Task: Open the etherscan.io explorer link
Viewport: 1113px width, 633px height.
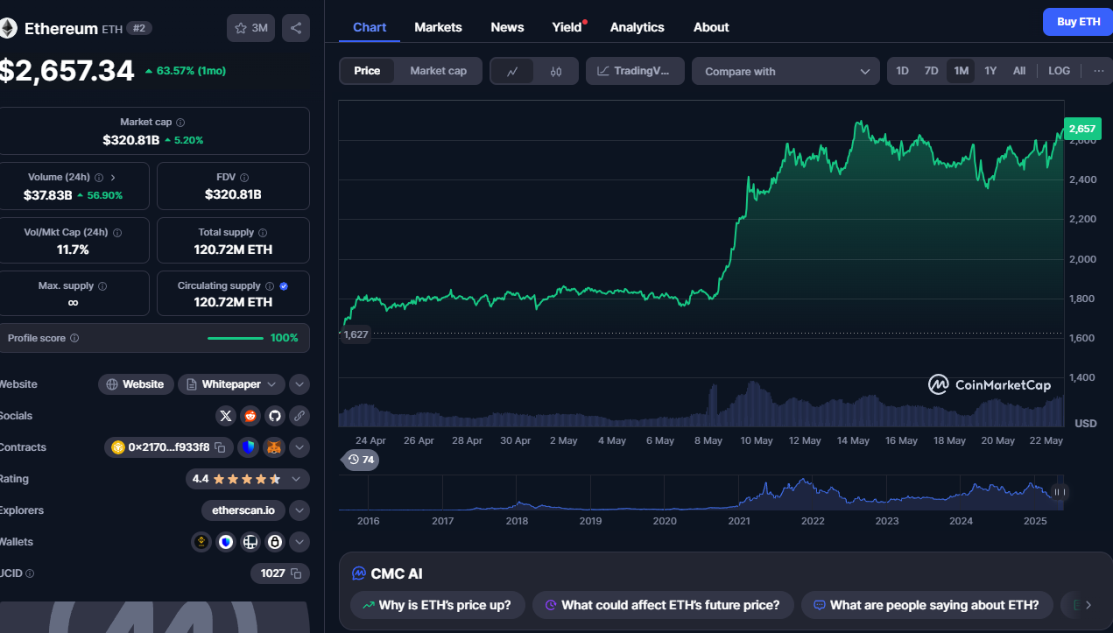Action: (243, 510)
